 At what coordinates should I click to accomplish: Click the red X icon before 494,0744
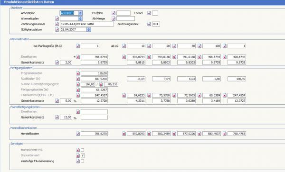click(124, 57)
